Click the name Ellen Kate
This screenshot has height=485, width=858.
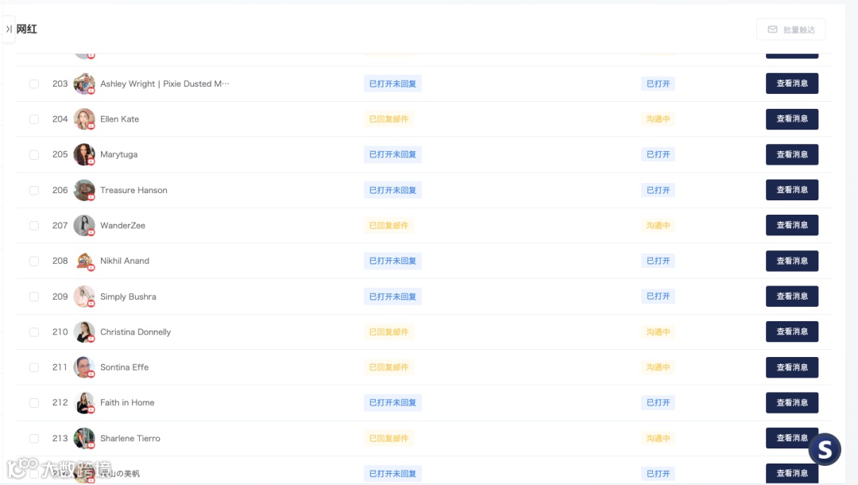[x=119, y=119]
